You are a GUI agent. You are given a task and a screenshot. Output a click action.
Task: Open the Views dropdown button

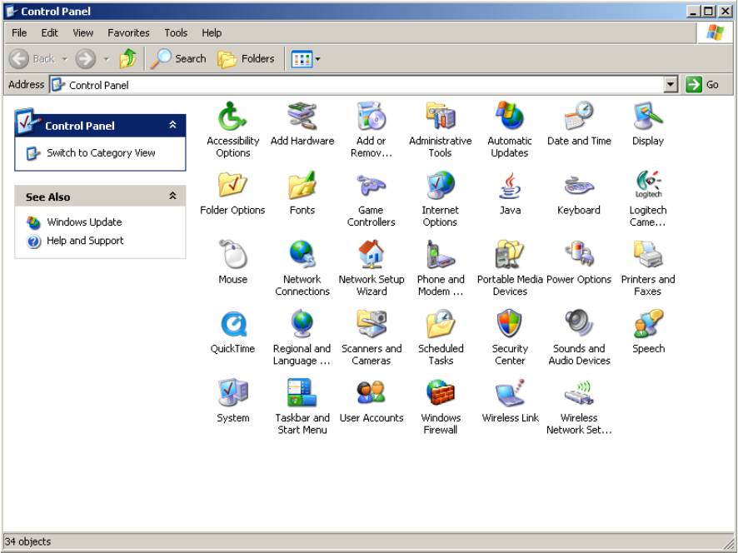click(306, 59)
